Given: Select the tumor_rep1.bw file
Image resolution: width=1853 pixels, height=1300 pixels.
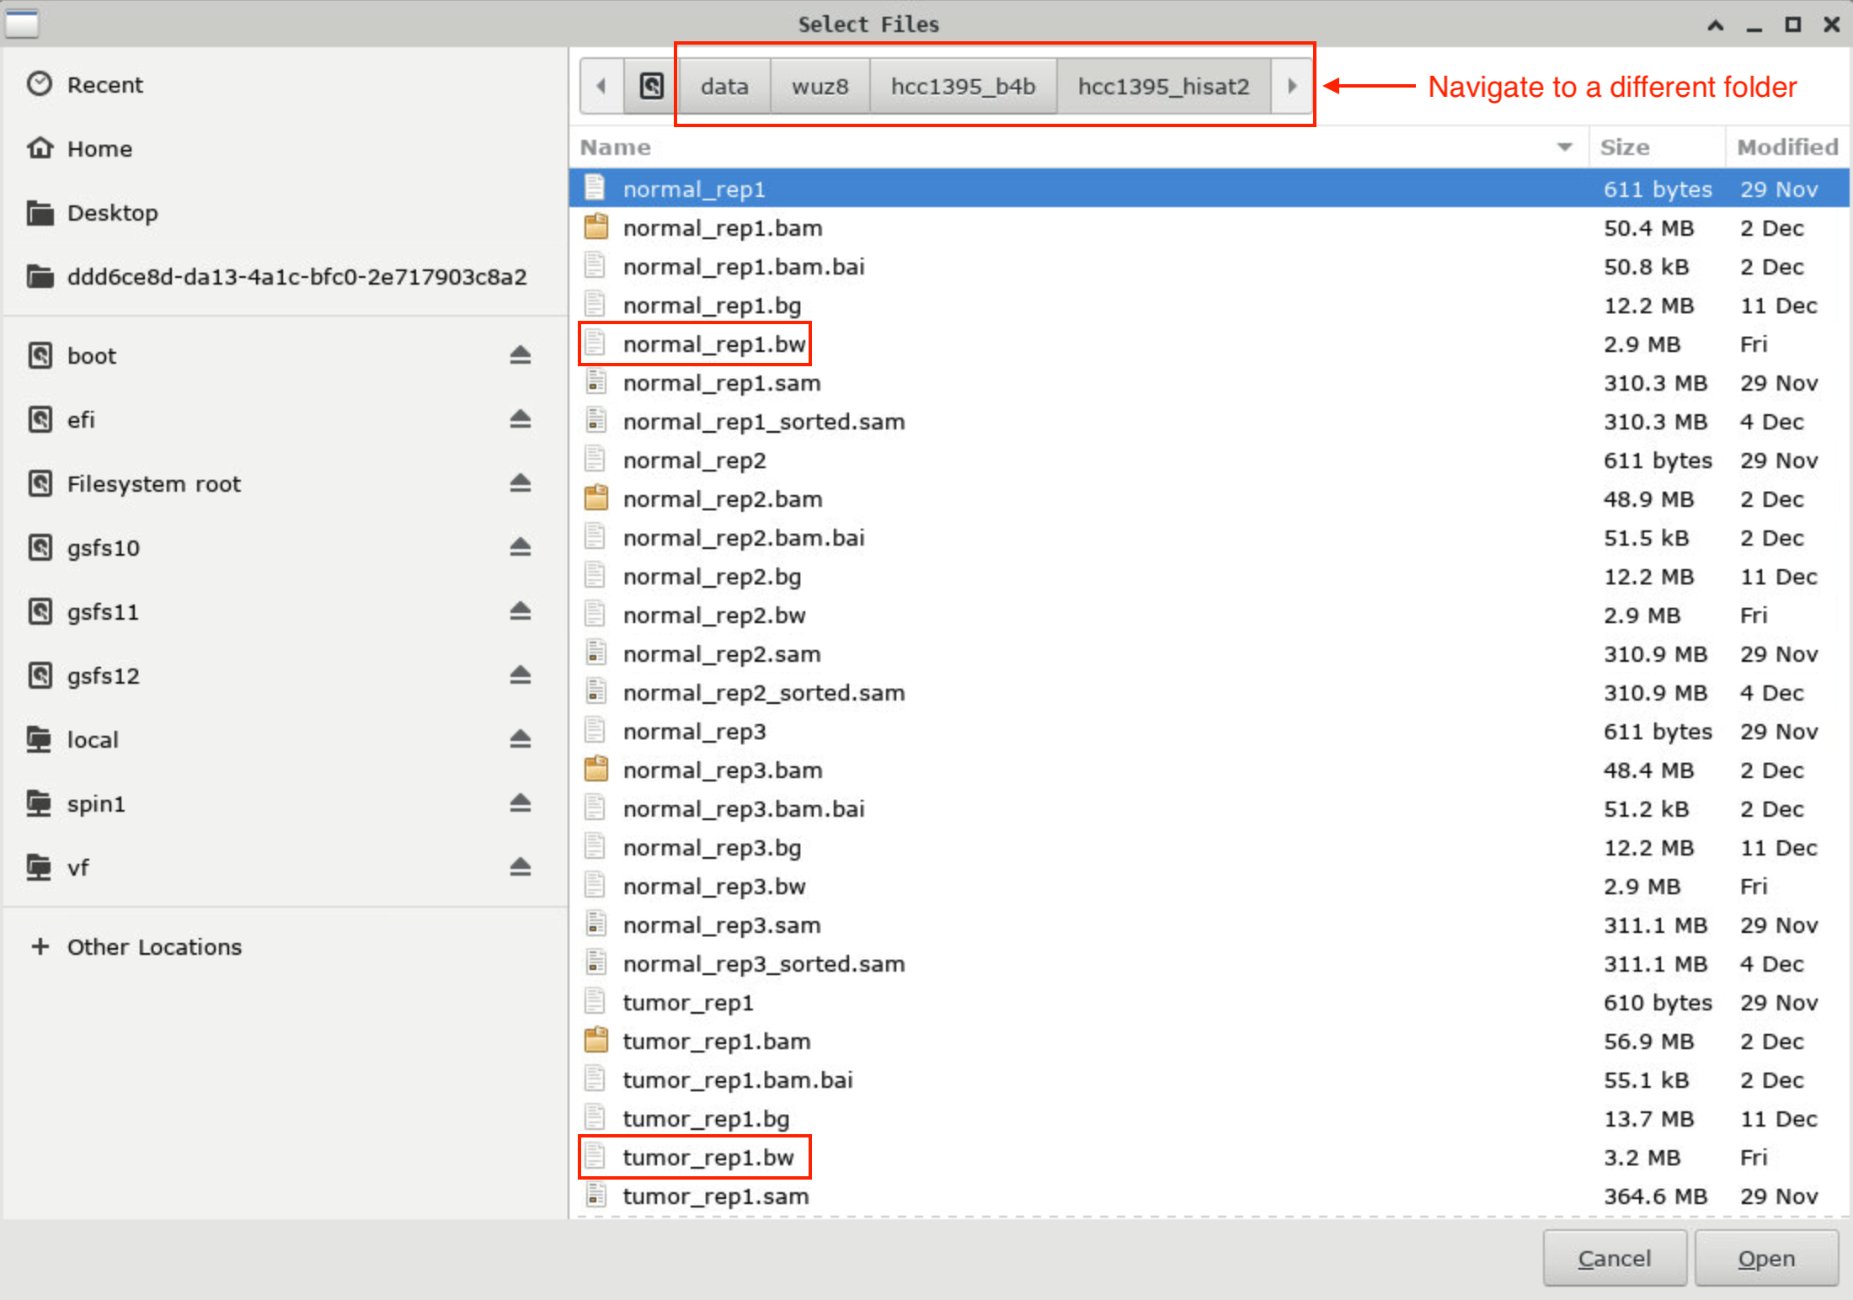Looking at the screenshot, I should click(x=708, y=1158).
